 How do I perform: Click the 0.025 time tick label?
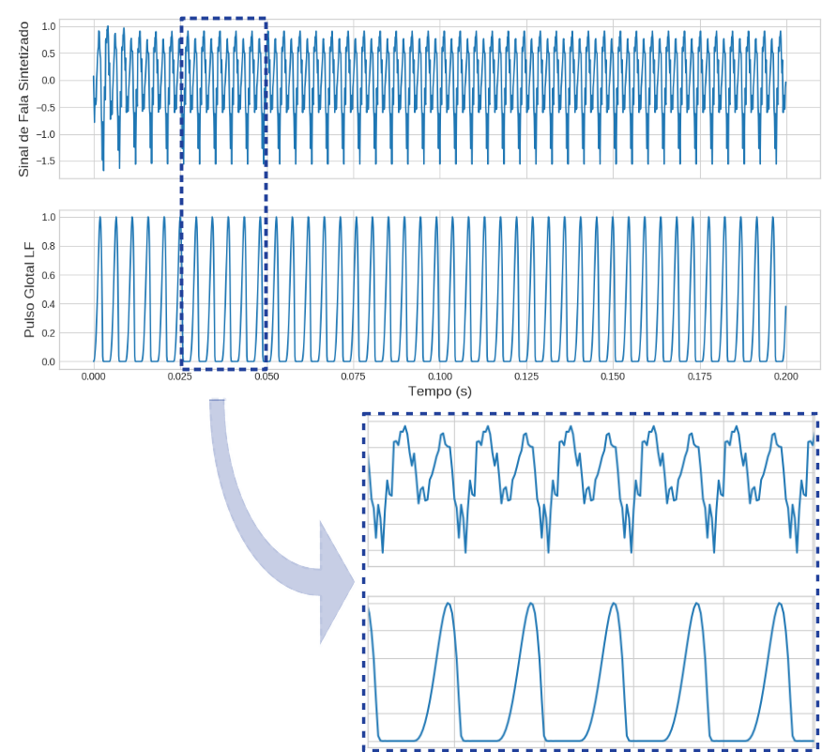point(180,376)
